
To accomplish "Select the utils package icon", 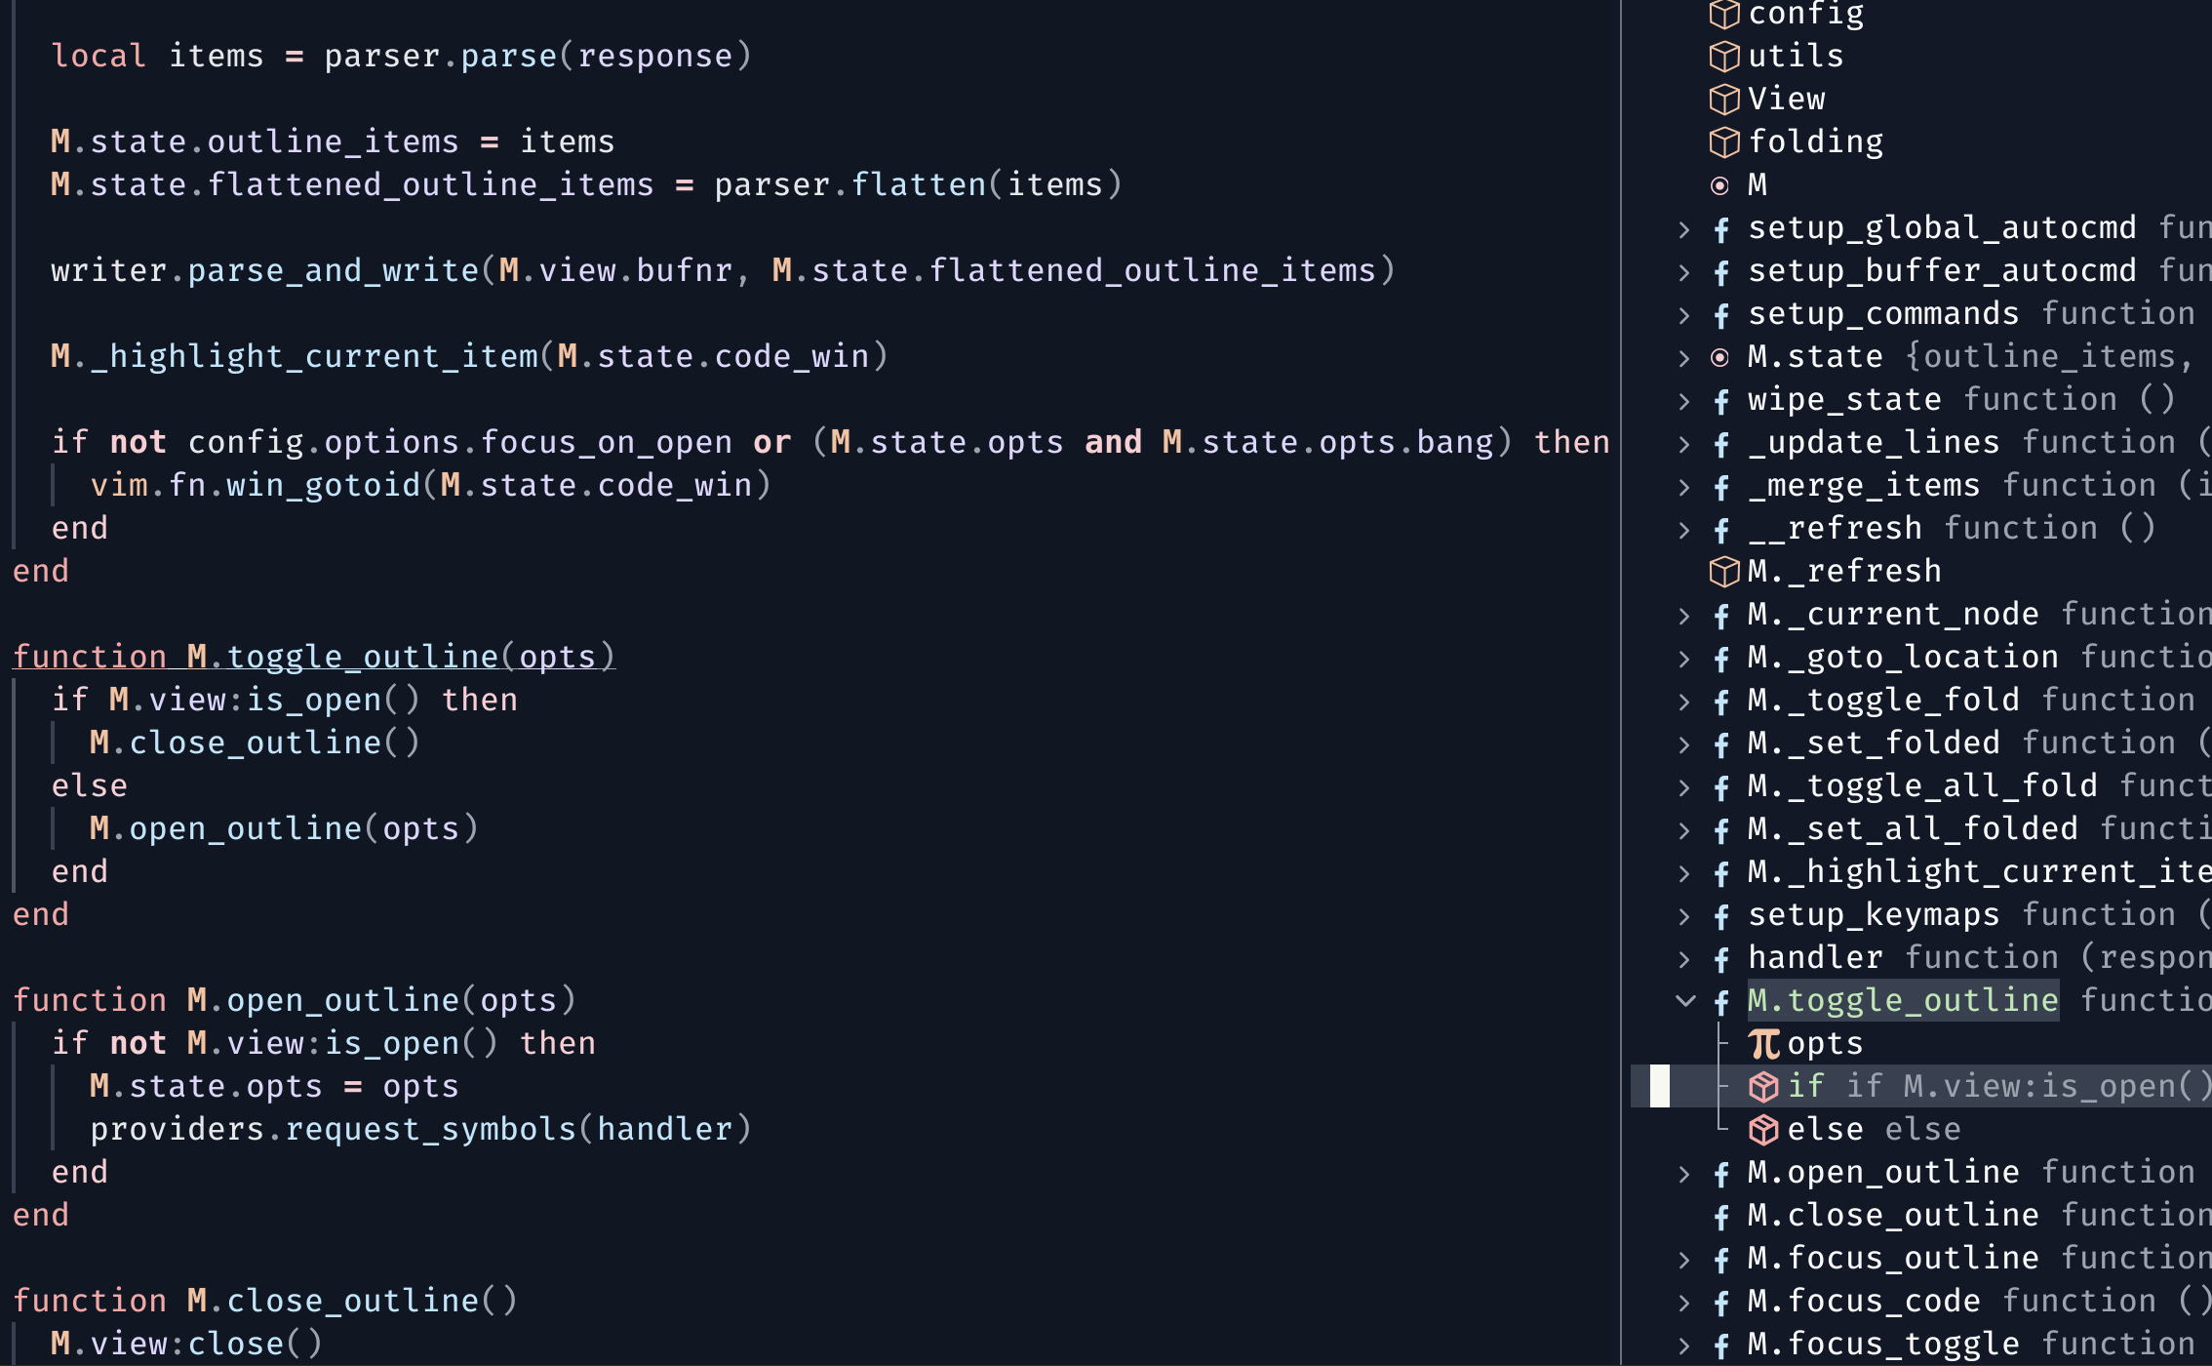I will click(x=1725, y=57).
